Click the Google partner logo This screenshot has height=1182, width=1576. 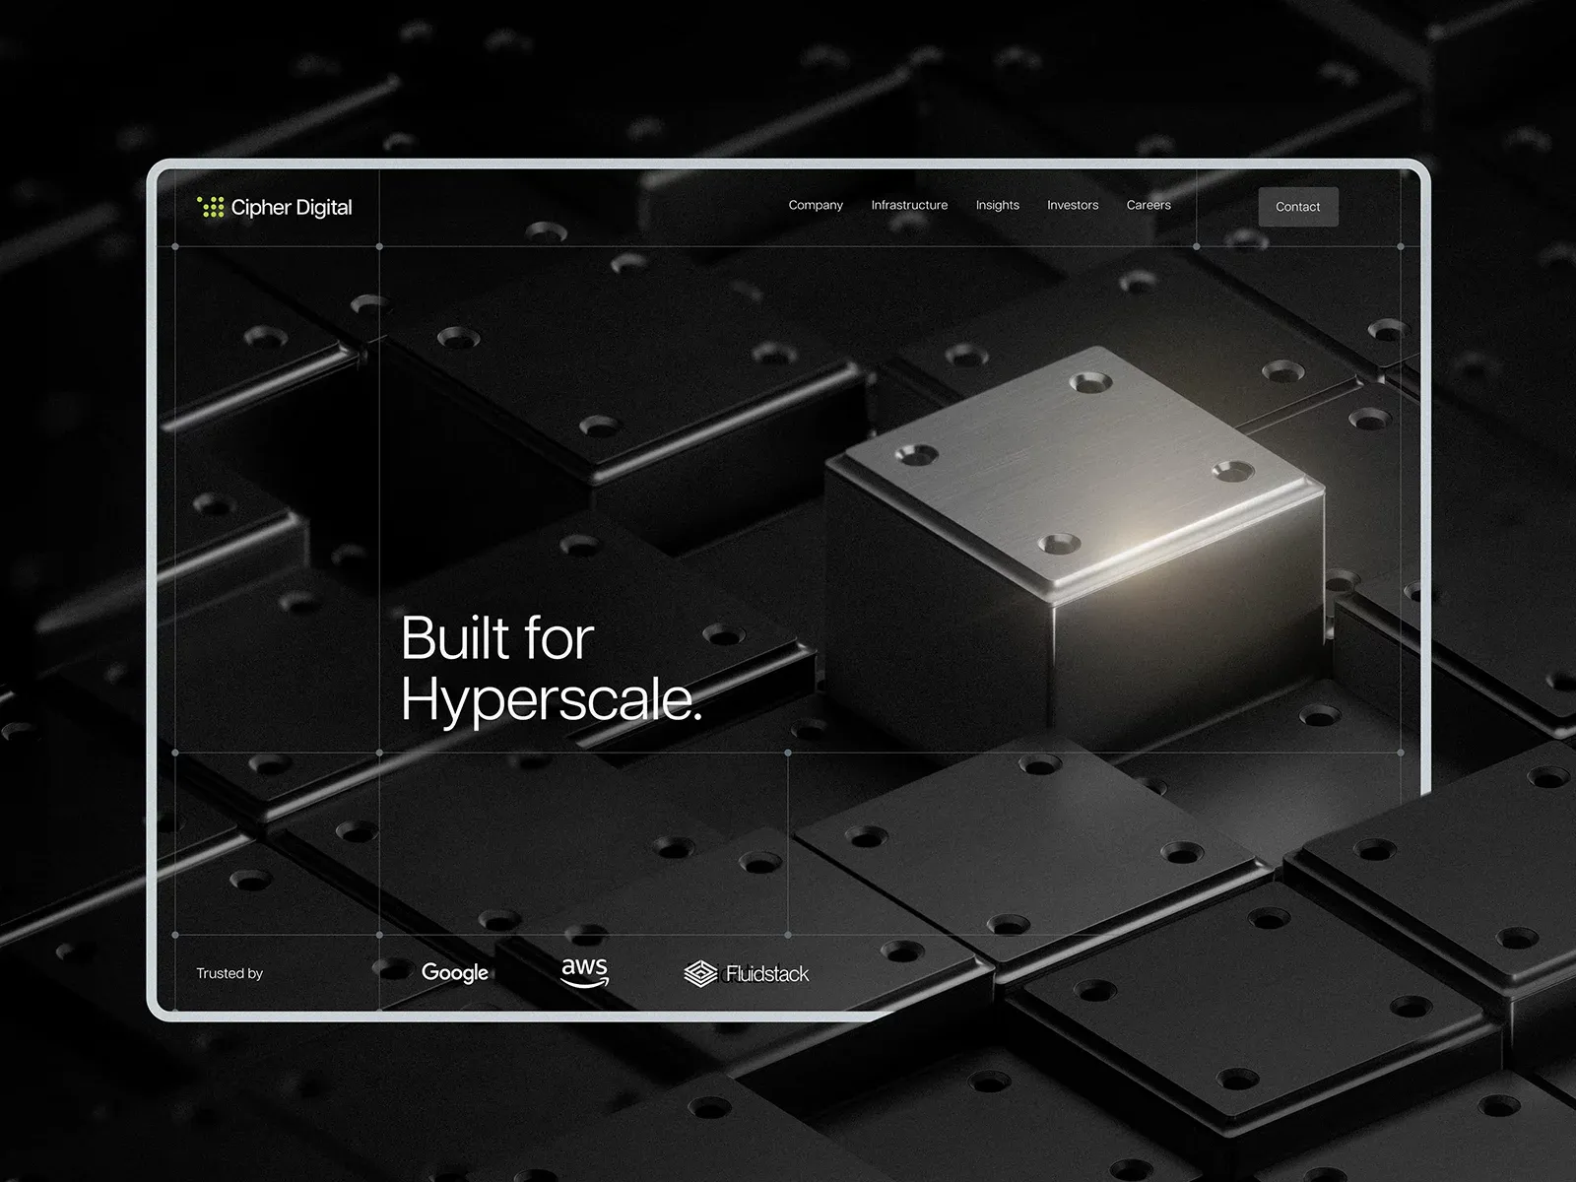tap(455, 973)
